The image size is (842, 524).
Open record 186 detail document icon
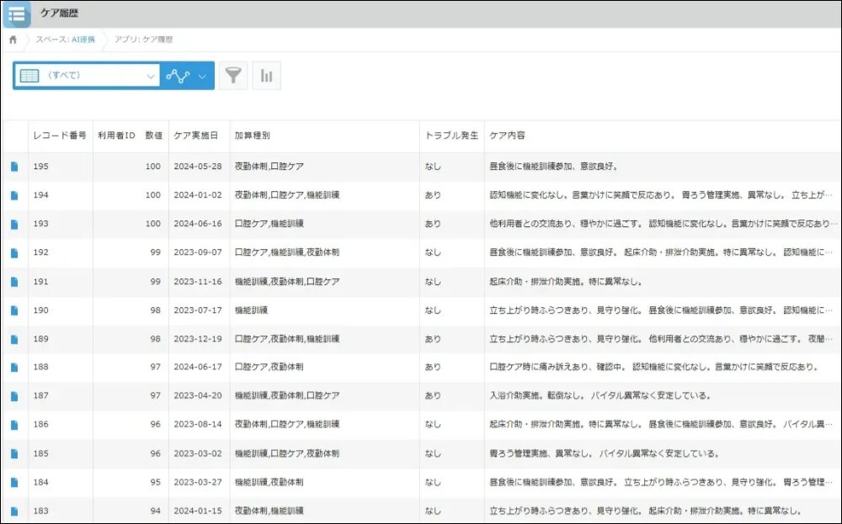[14, 425]
